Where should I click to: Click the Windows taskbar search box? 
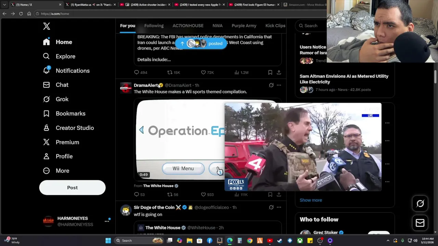pyautogui.click(x=139, y=241)
